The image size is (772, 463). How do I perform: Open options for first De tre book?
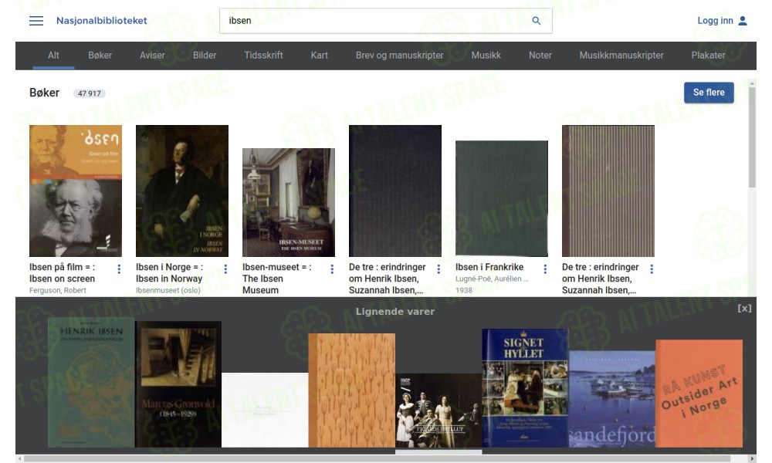[x=438, y=269]
